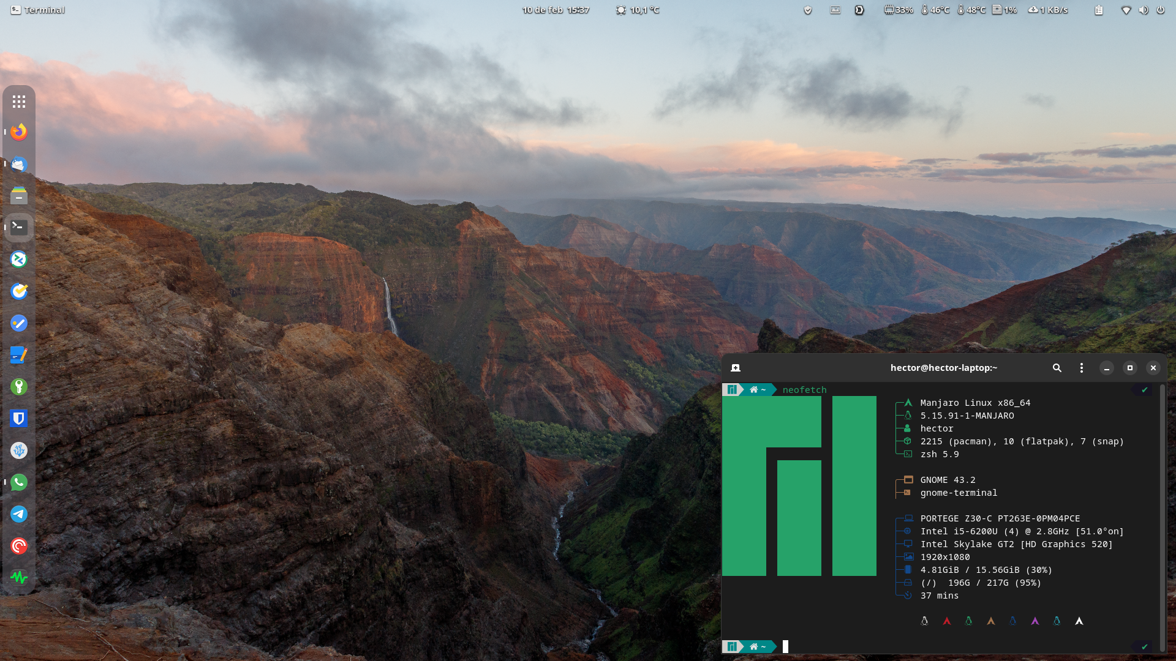
Task: Maximize the terminal window
Action: coord(1130,368)
